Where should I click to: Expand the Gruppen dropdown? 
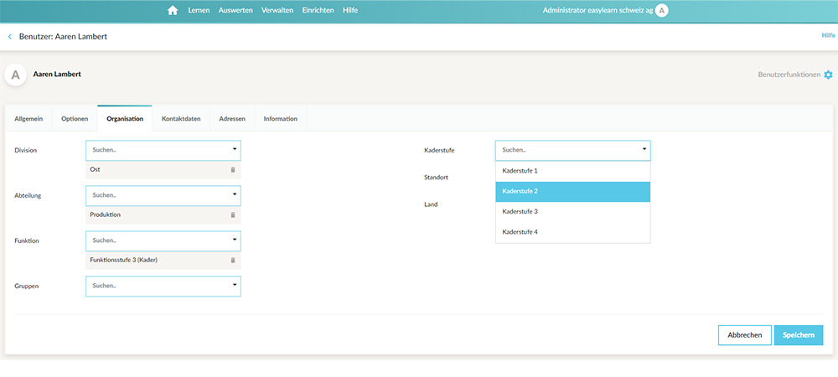pos(234,286)
